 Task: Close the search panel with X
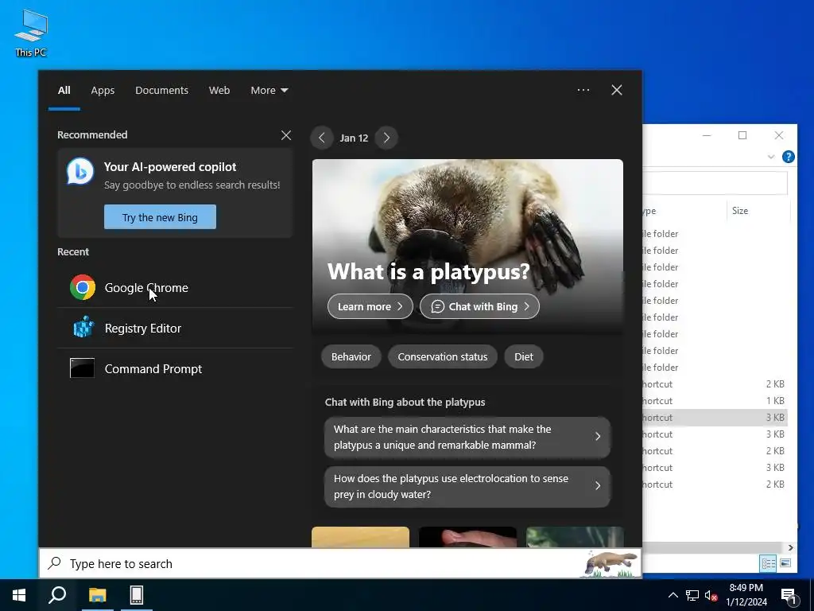coord(617,90)
